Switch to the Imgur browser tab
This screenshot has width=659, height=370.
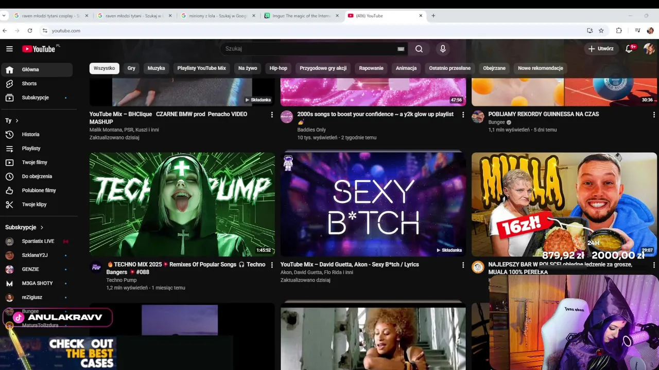point(302,16)
